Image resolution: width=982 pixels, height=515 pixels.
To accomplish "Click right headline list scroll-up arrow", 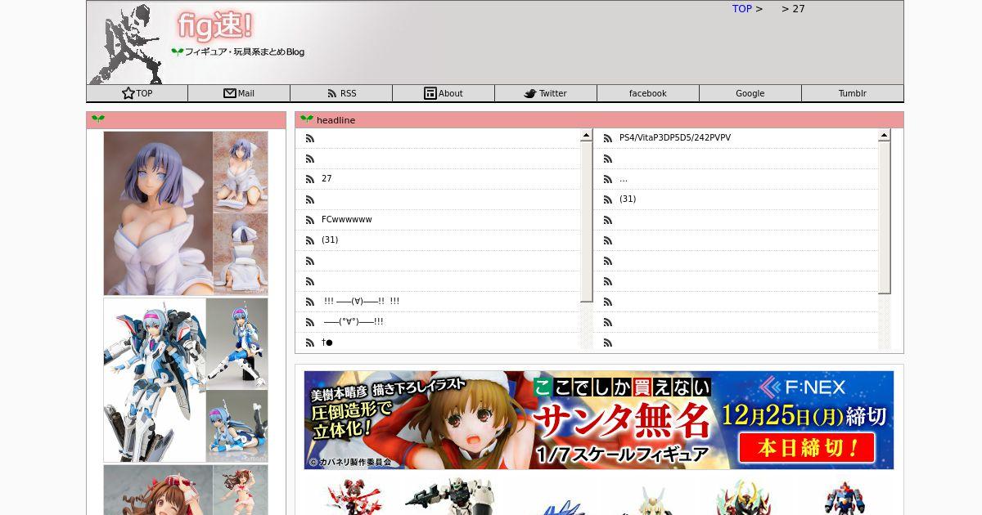I will point(884,136).
